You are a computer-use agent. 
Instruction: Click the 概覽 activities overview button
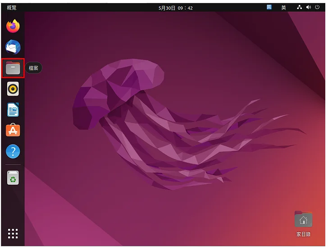click(x=12, y=8)
